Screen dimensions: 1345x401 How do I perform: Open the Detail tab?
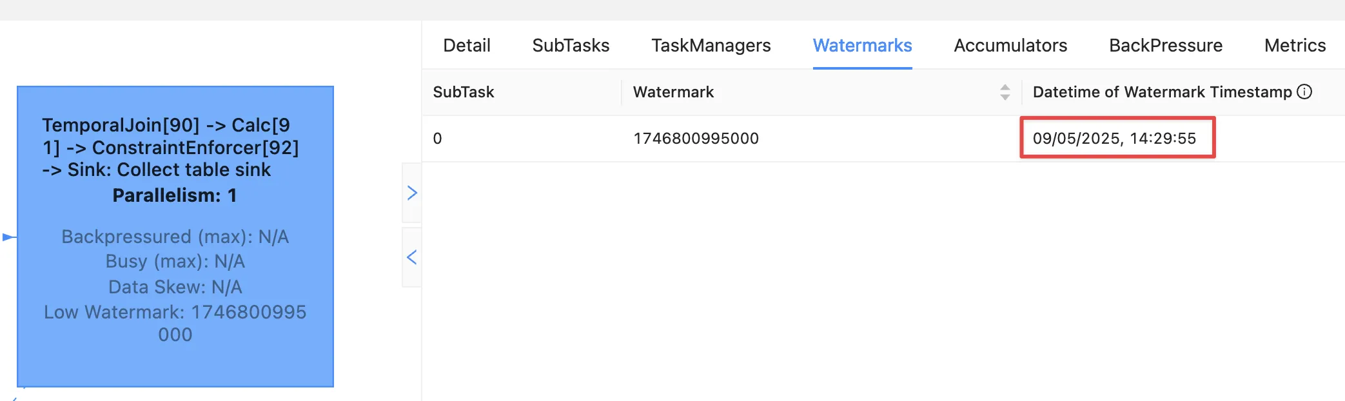point(466,46)
